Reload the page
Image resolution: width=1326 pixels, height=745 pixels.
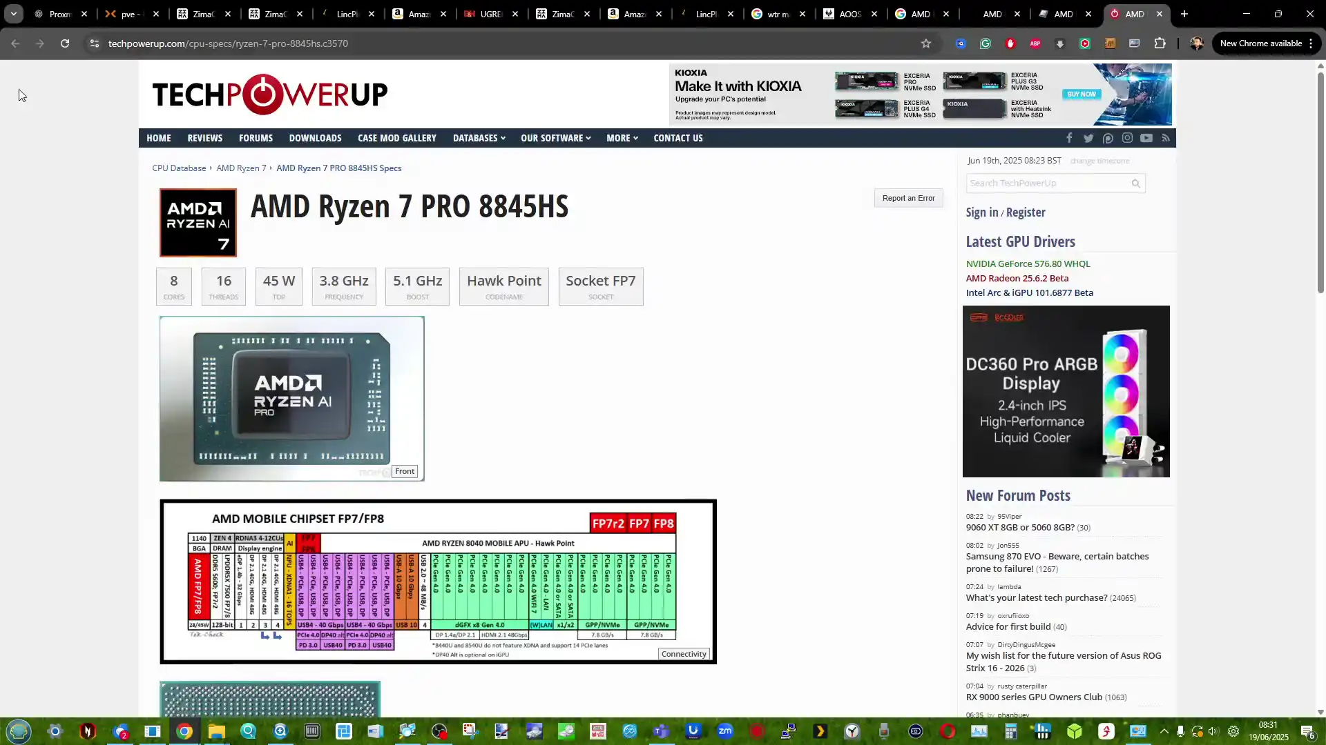[65, 43]
